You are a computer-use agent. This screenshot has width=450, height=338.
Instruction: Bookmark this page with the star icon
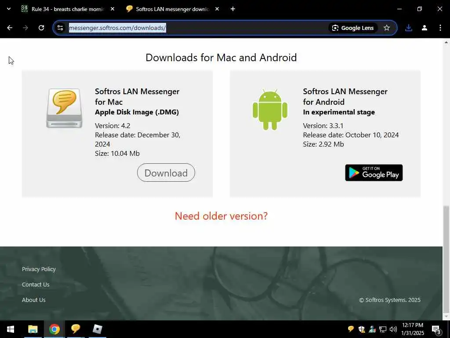pyautogui.click(x=387, y=28)
